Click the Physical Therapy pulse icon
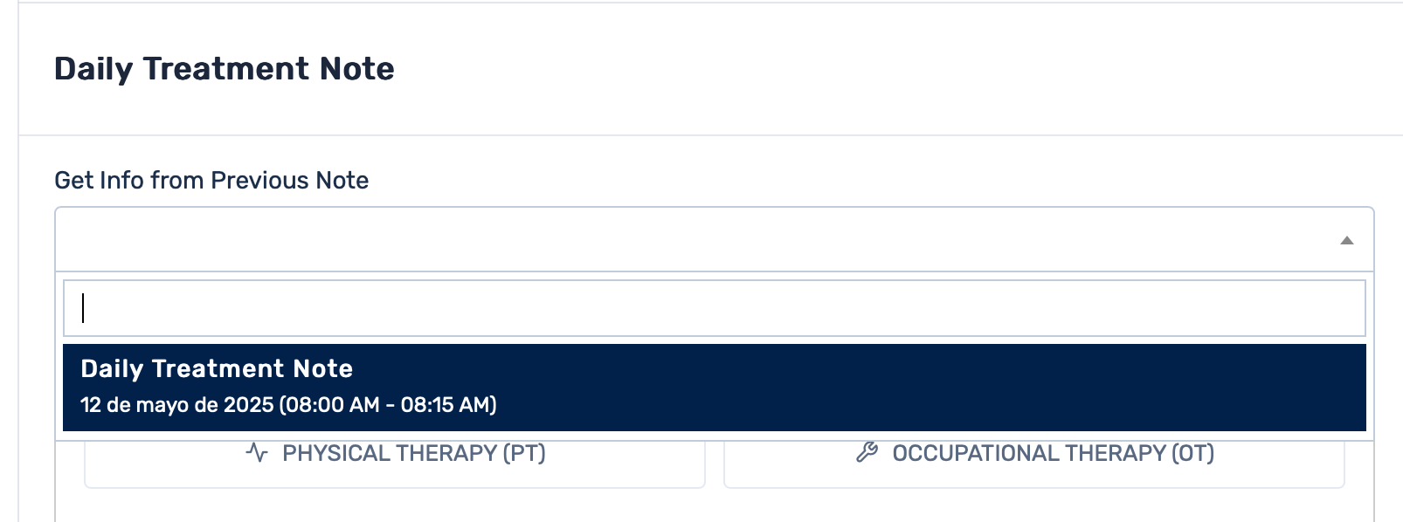1403x522 pixels. click(257, 453)
